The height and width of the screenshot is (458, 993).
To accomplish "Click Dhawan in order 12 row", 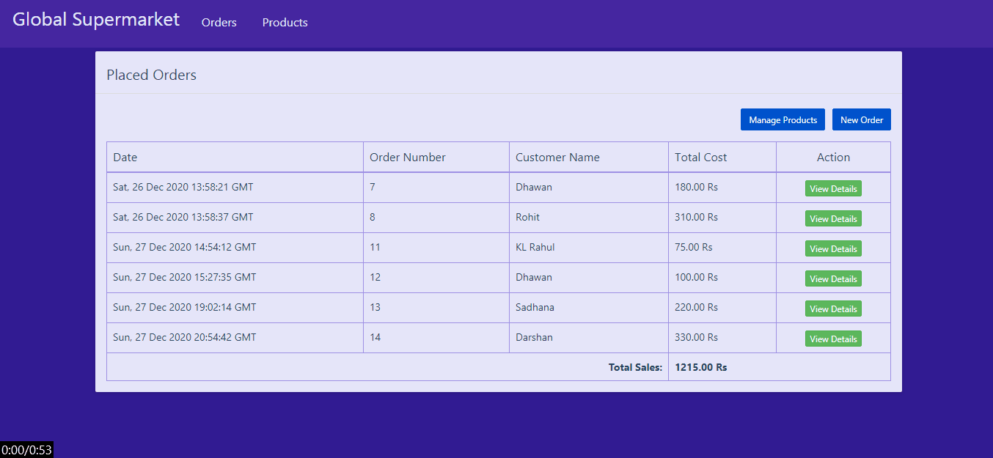I will coord(534,278).
